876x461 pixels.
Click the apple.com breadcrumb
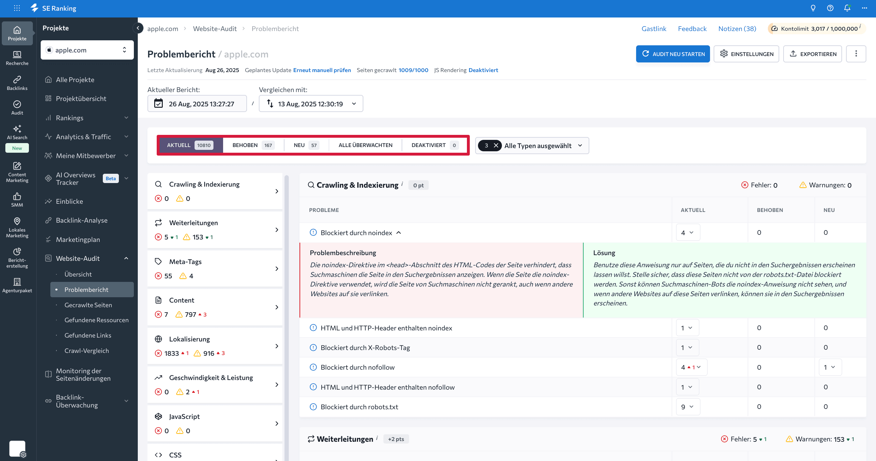(163, 29)
